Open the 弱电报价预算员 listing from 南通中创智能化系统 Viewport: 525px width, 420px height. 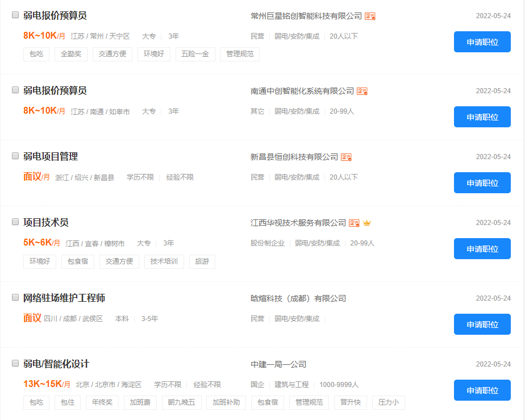[55, 91]
